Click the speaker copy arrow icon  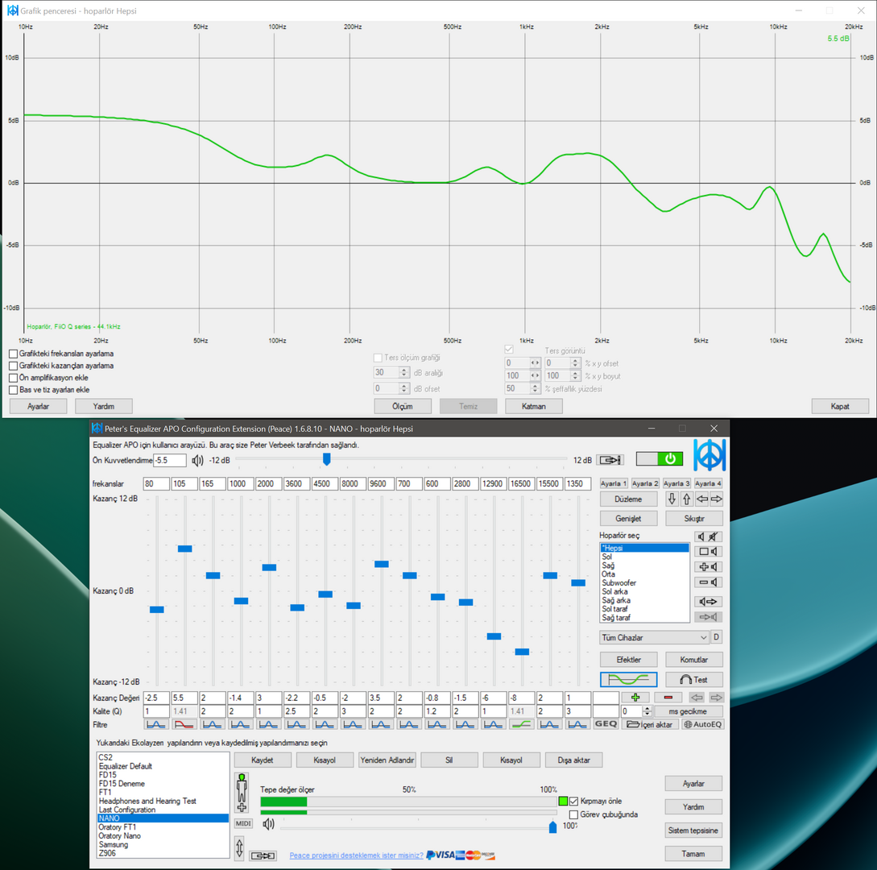click(708, 602)
